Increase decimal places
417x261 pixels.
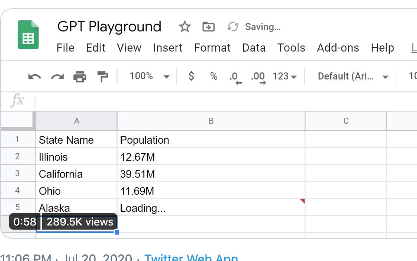tap(258, 78)
